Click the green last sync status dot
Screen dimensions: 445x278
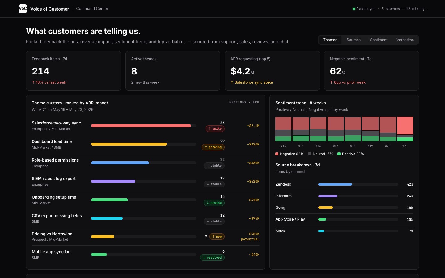[354, 9]
